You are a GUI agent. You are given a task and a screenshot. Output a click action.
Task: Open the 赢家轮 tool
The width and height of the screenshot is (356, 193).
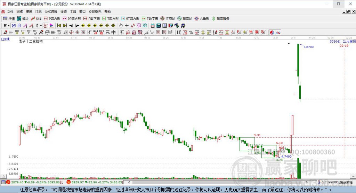[185, 19]
